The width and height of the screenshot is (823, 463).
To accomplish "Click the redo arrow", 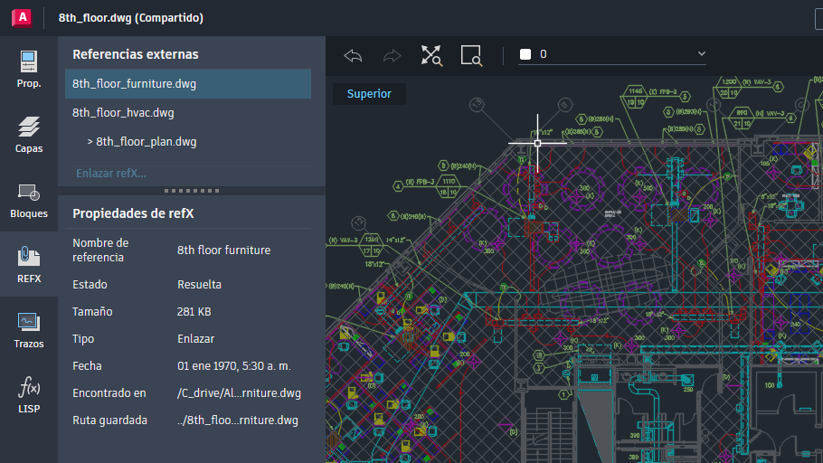I will click(392, 55).
